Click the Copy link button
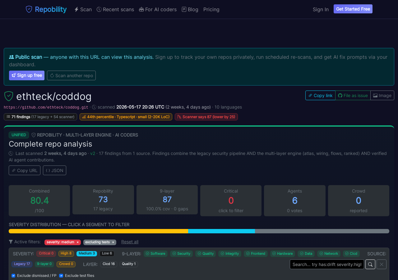 click(x=320, y=96)
